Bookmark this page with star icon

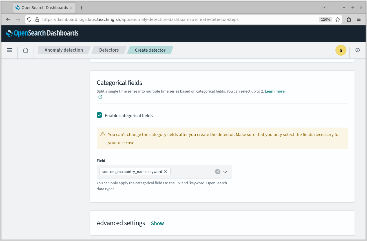(x=338, y=19)
